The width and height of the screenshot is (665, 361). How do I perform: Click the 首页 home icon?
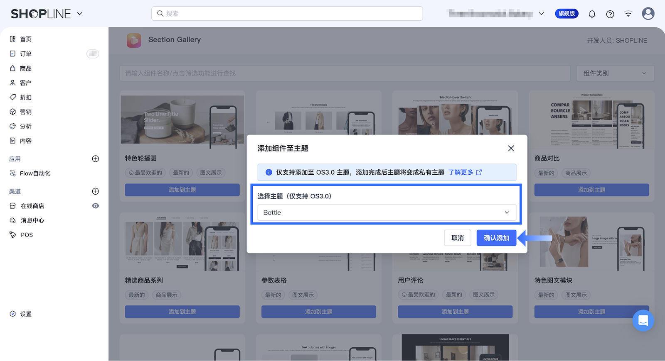click(13, 39)
